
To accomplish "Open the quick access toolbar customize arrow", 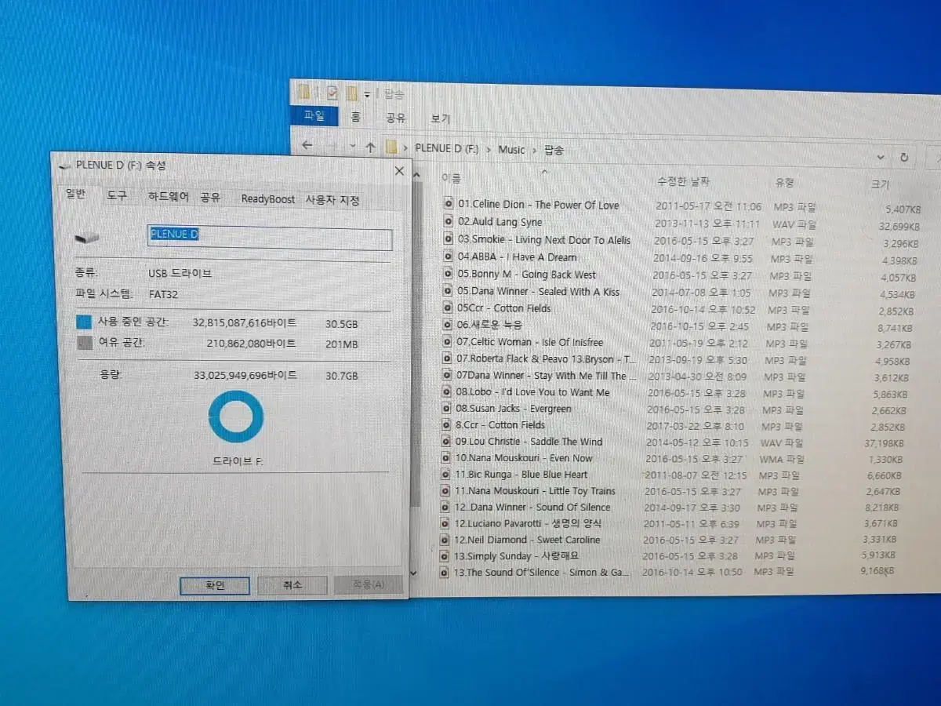I will tap(366, 95).
